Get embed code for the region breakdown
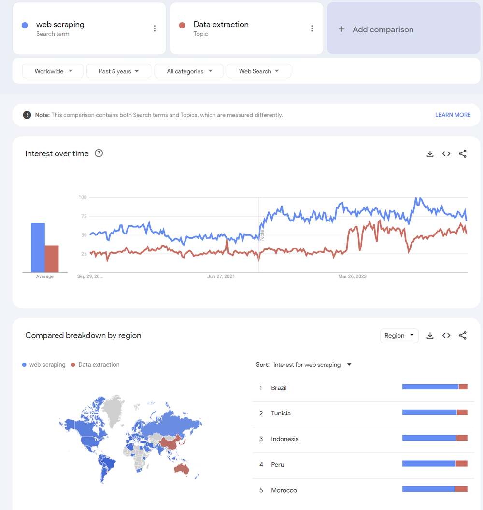Viewport: 483px width, 510px height. [446, 335]
